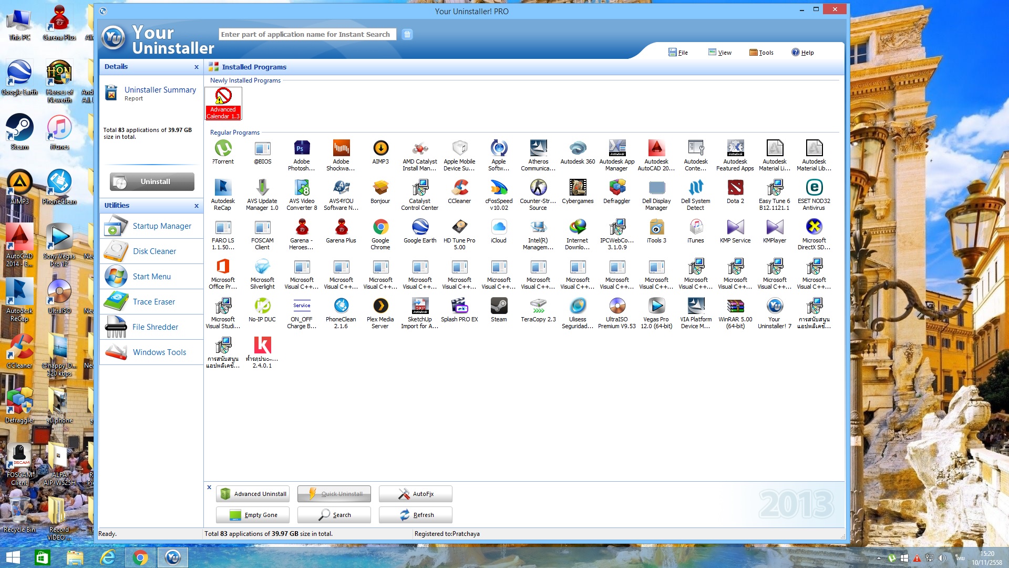Hide the bottom action button panel
1009x568 pixels.
[209, 487]
